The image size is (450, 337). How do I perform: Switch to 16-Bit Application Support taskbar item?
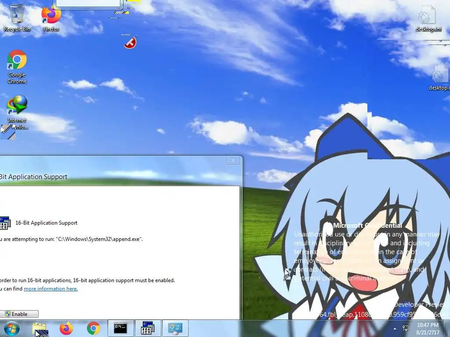tap(148, 328)
